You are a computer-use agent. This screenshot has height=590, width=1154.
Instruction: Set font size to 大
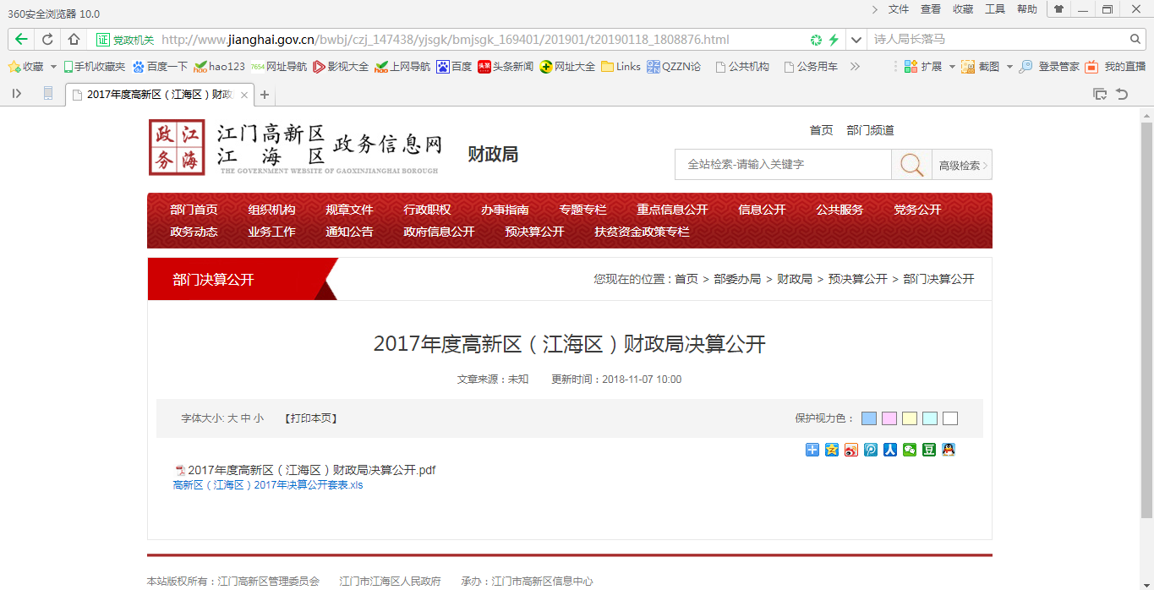232,418
